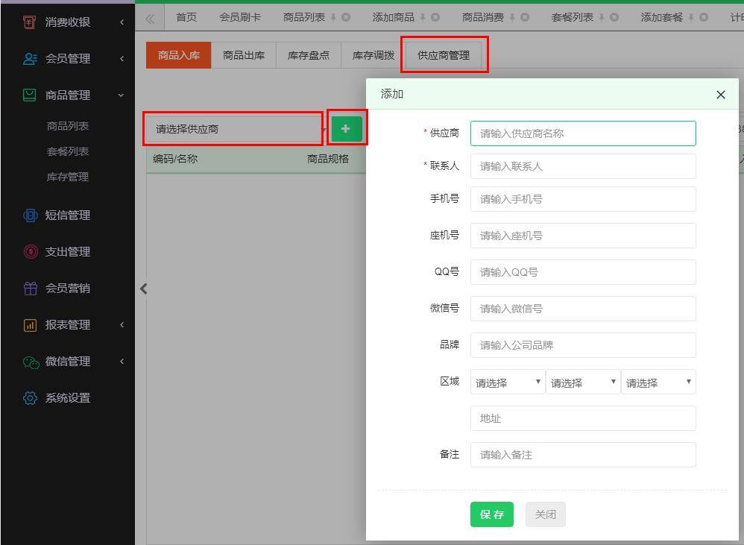
Task: Expand the 消费收银 menu chevron
Action: 122,22
